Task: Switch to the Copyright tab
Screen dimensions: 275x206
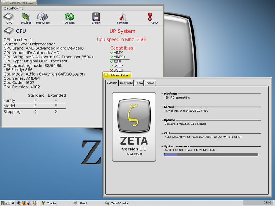Action: click(x=126, y=83)
